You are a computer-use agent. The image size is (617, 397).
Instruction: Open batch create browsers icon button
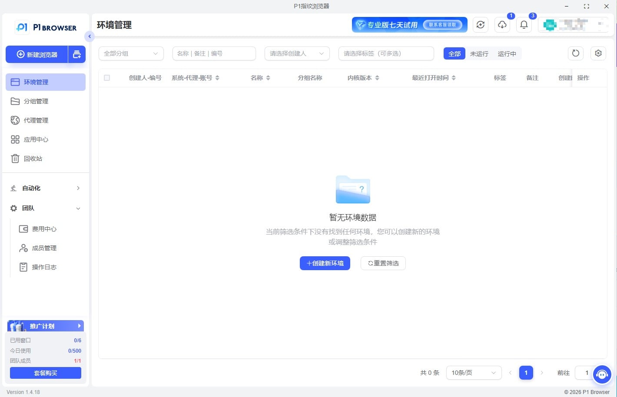[x=77, y=54]
